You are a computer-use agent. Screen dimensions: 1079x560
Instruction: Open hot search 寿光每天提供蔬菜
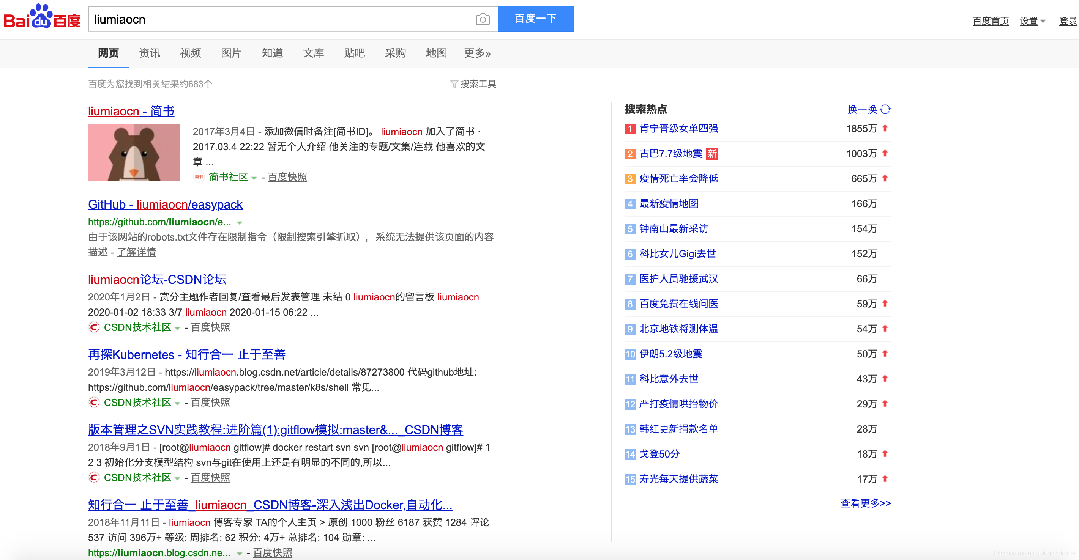(678, 479)
